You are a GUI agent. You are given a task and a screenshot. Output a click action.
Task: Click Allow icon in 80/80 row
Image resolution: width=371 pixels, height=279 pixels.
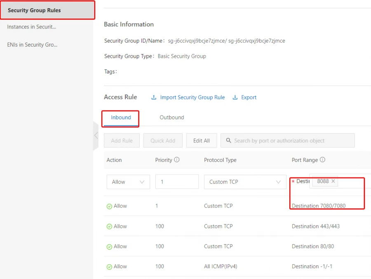point(109,247)
